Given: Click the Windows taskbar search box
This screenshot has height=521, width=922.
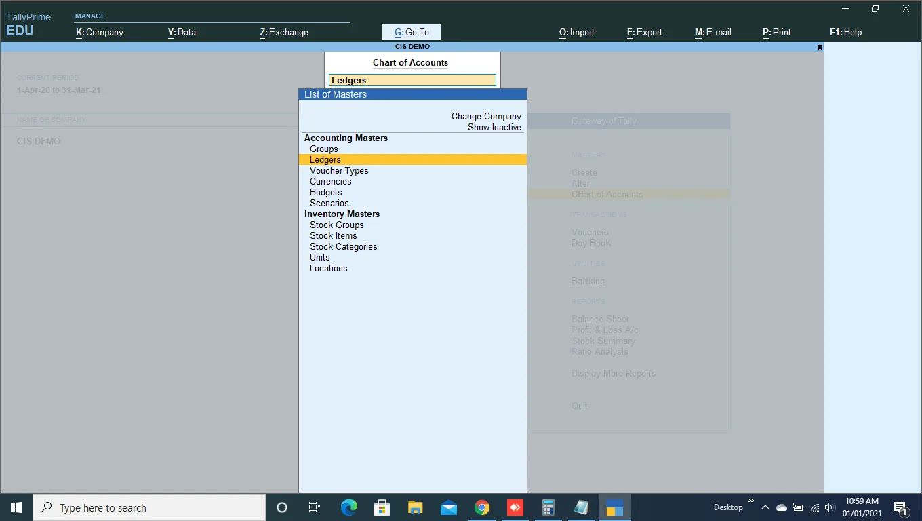Looking at the screenshot, I should tap(149, 507).
